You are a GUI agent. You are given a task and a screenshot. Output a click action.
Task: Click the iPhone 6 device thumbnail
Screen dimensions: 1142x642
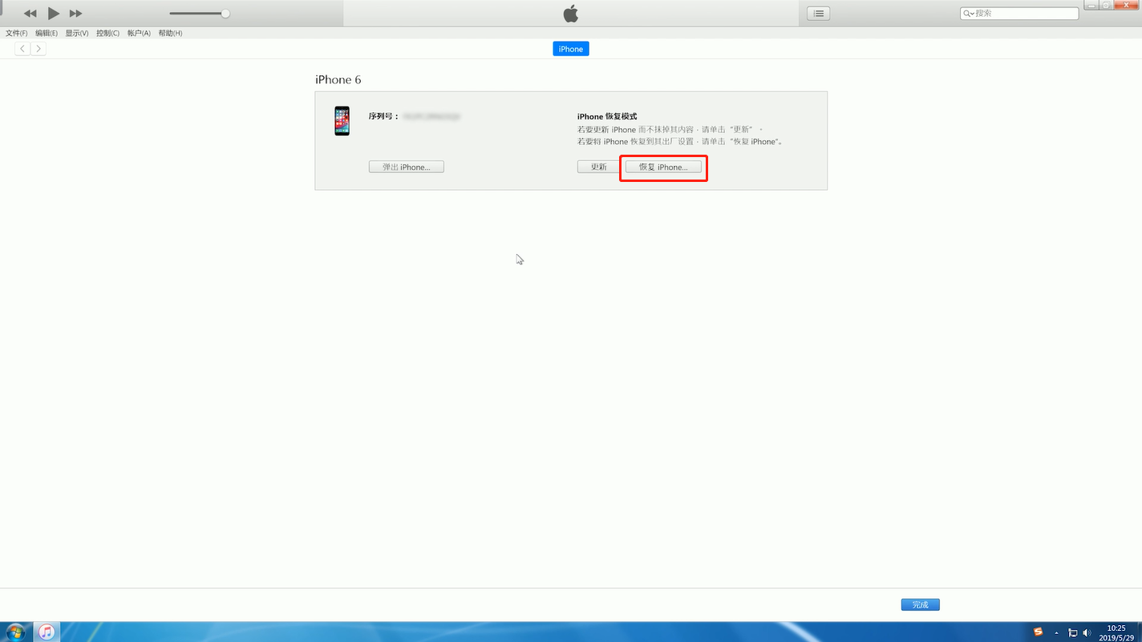coord(342,120)
